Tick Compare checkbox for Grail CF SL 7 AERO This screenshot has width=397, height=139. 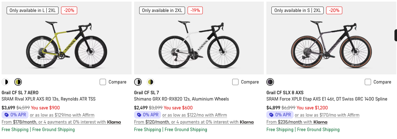click(x=103, y=82)
